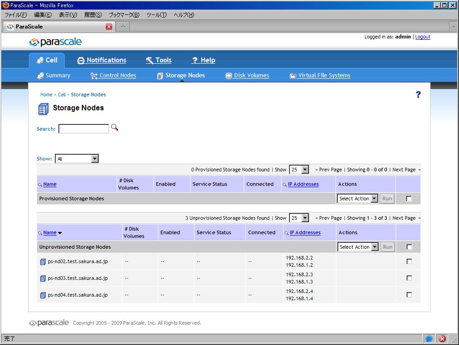
Task: Click the ParaScale logo at top
Action: coord(55,42)
